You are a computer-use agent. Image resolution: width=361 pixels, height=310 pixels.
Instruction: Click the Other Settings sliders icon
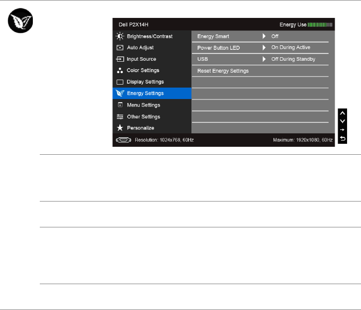120,117
